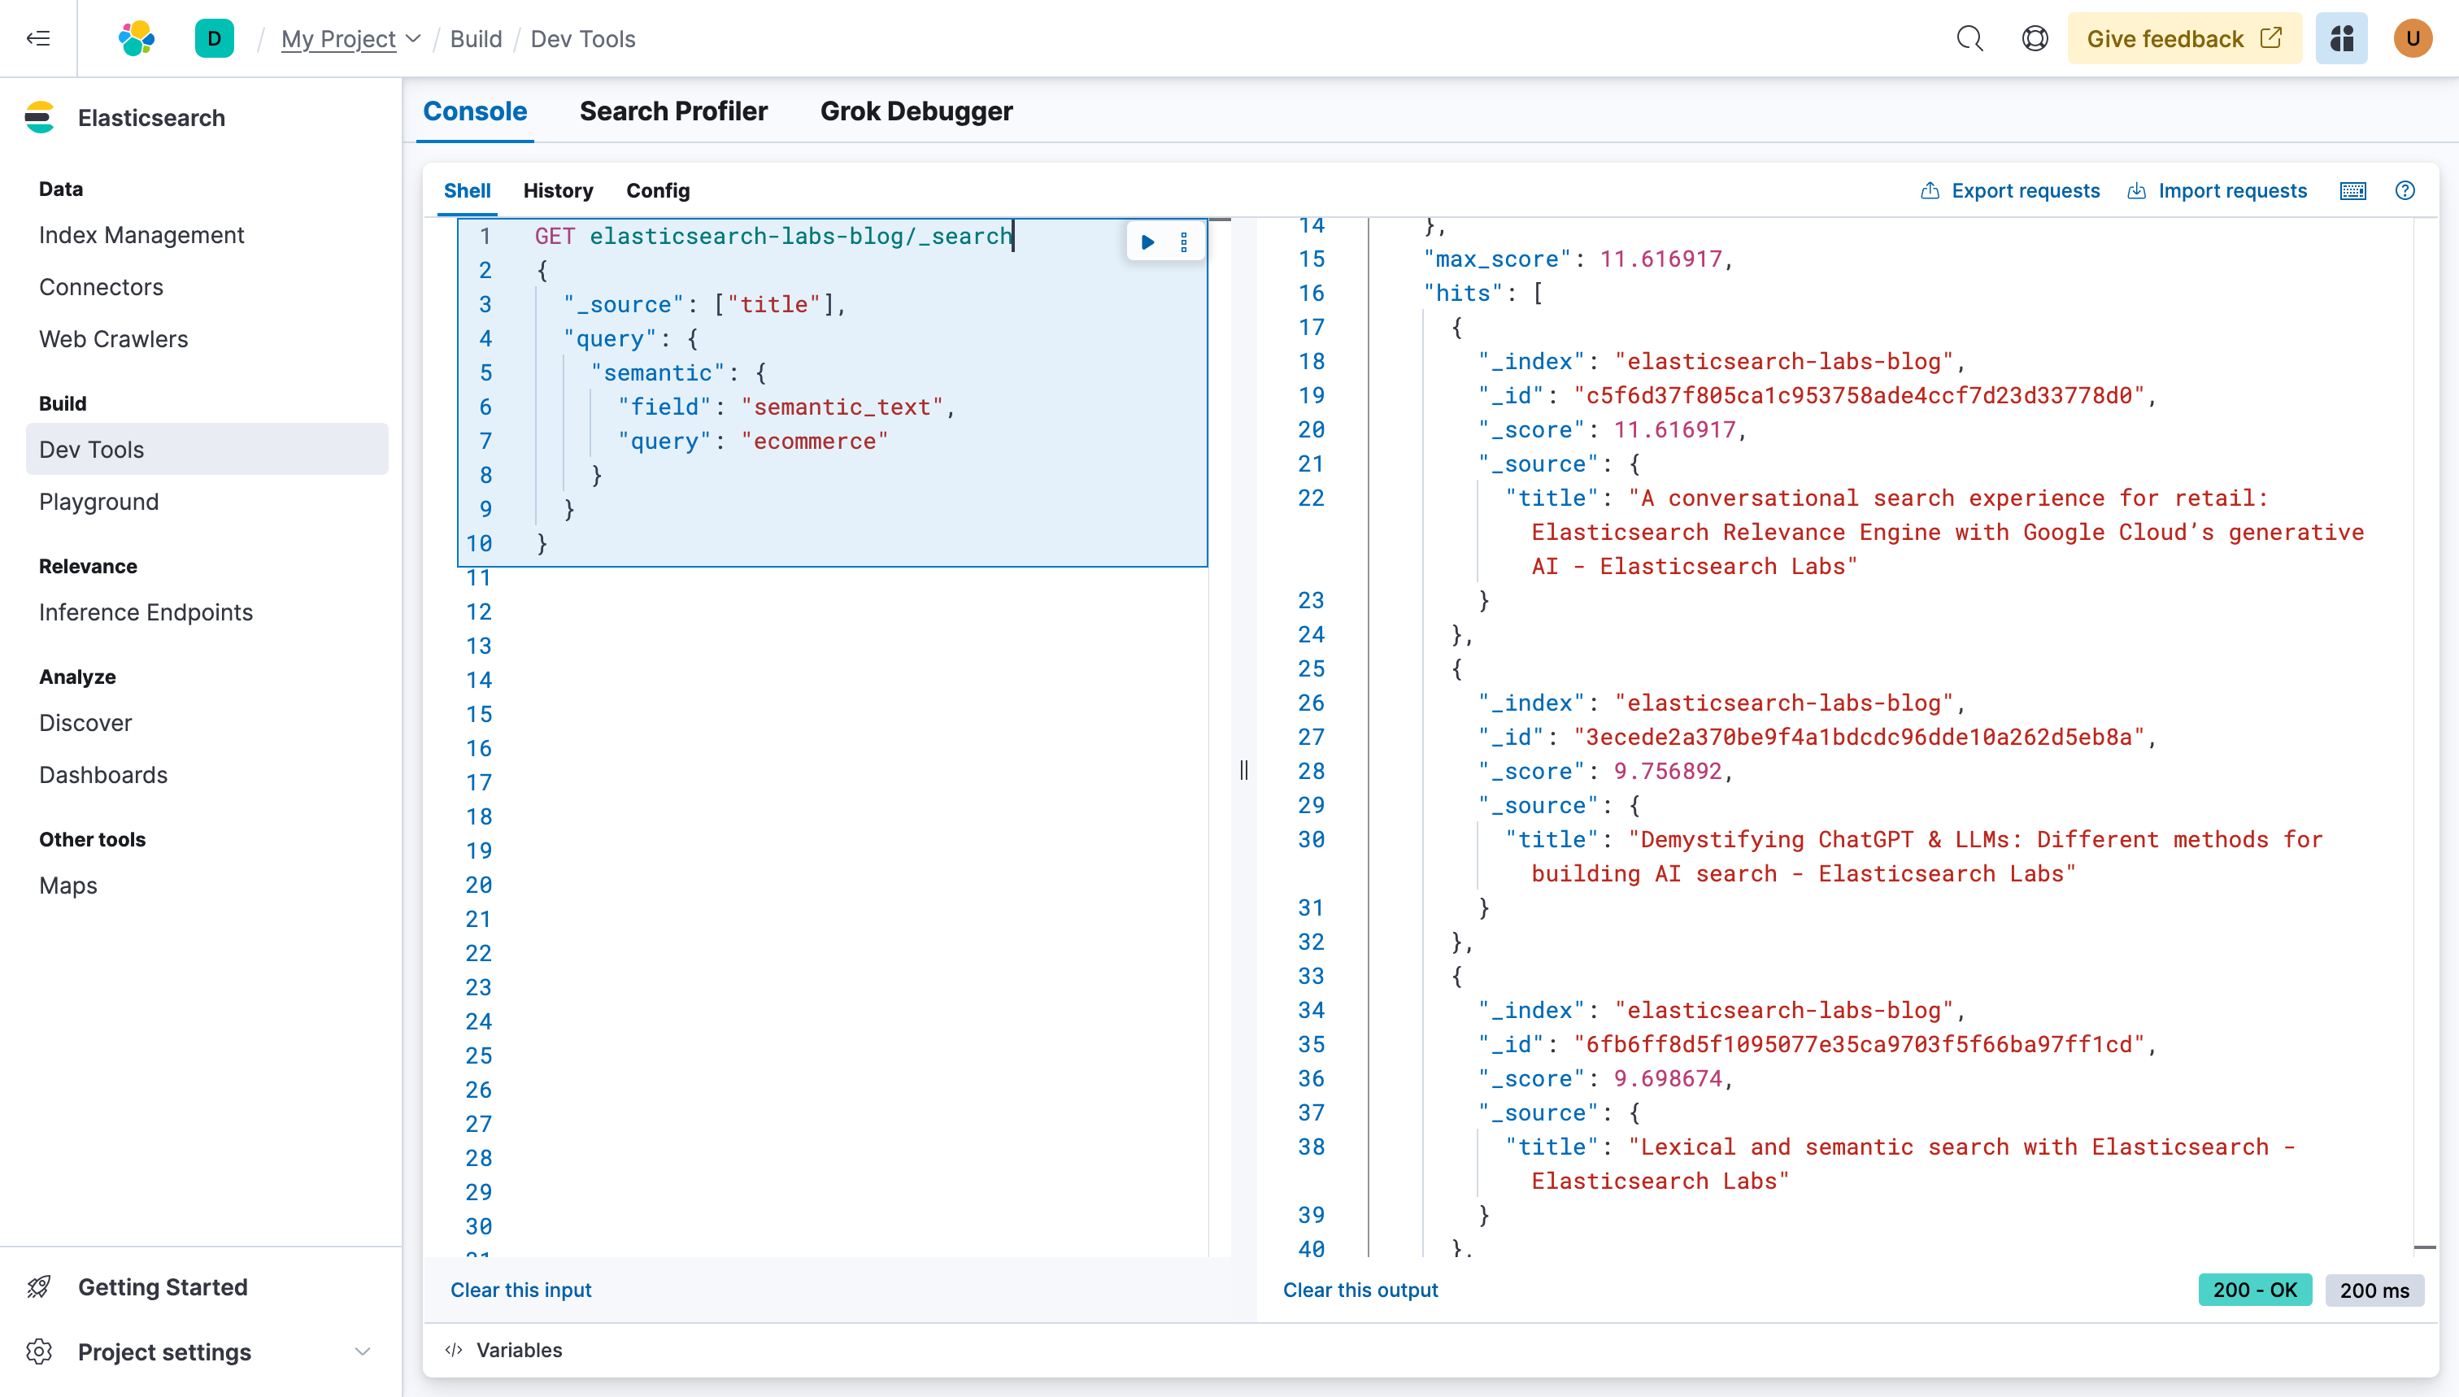2459x1397 pixels.
Task: Run the request with play button
Action: pyautogui.click(x=1147, y=242)
